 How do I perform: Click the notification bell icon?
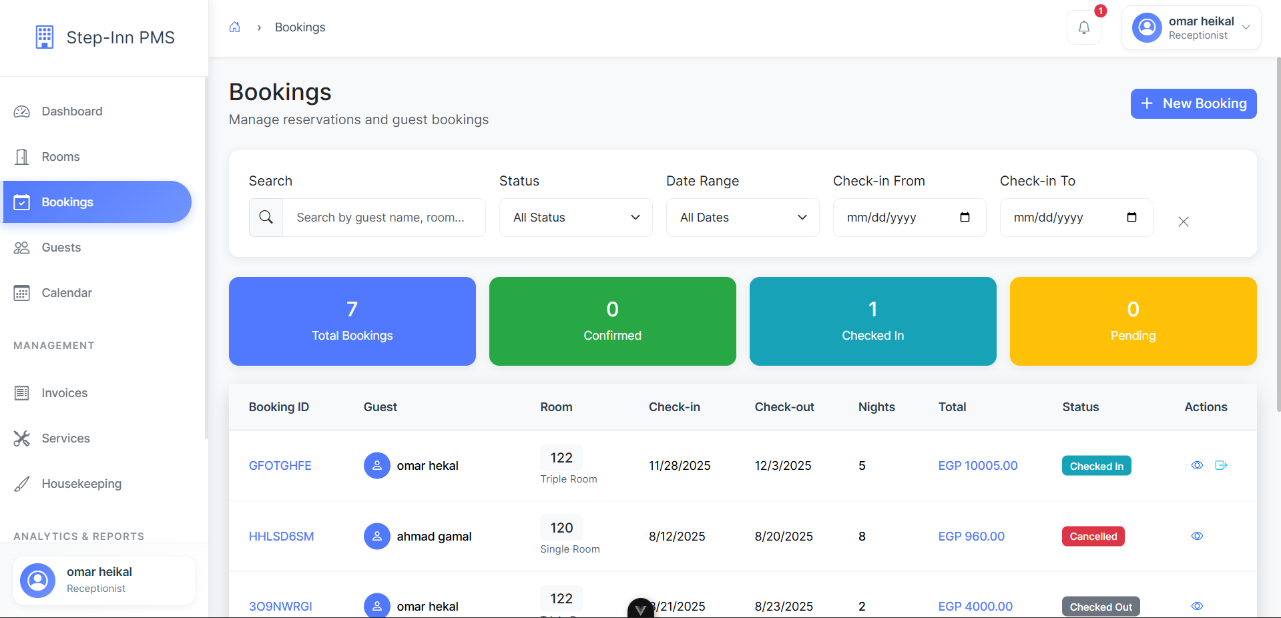pyautogui.click(x=1083, y=27)
